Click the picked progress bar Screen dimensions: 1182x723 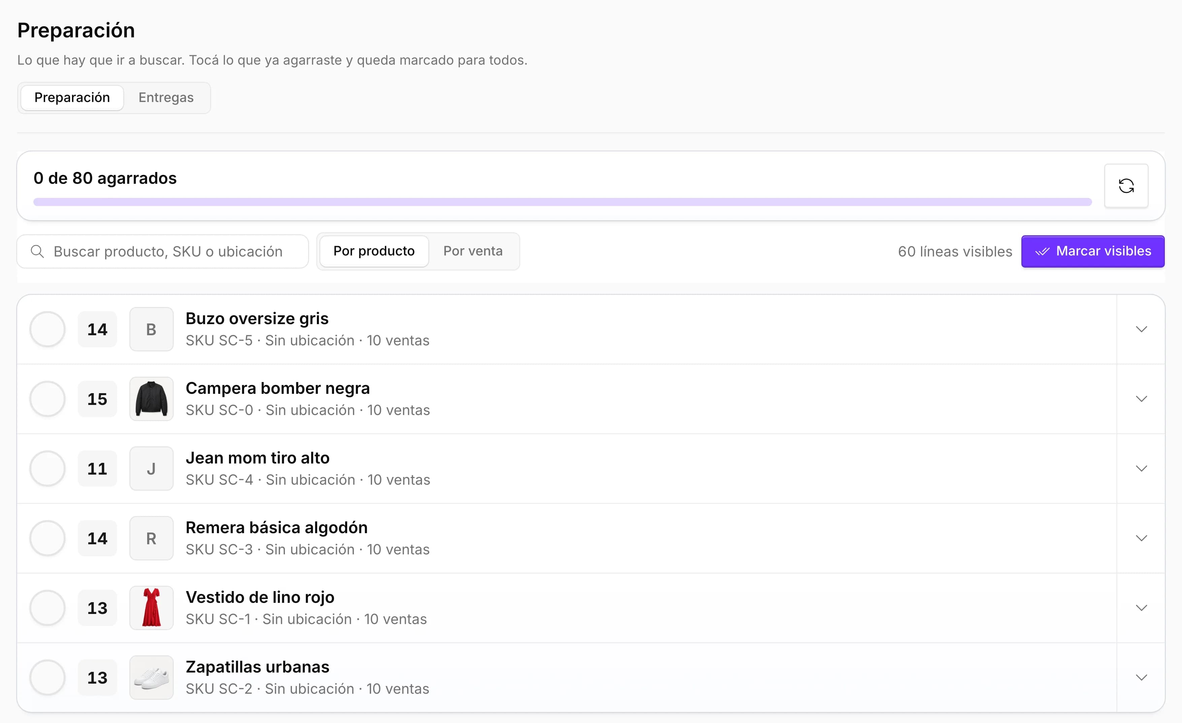click(562, 202)
